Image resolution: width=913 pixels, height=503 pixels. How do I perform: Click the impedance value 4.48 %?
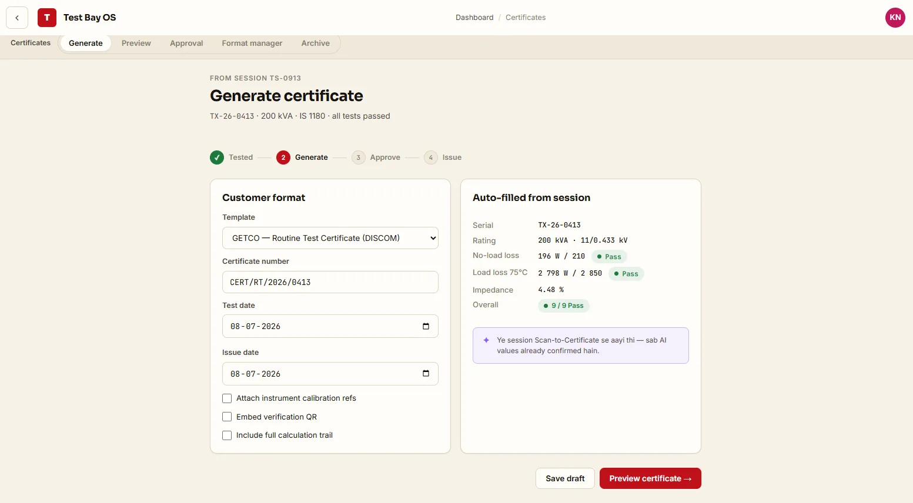click(551, 290)
